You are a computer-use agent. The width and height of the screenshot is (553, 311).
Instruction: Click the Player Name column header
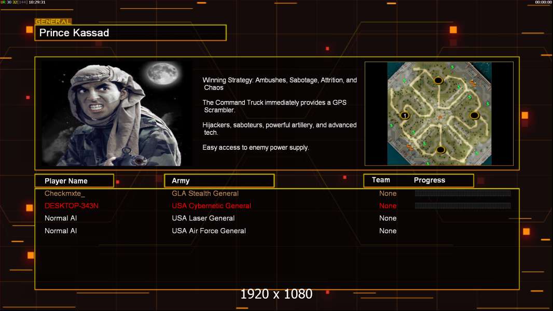(x=74, y=181)
